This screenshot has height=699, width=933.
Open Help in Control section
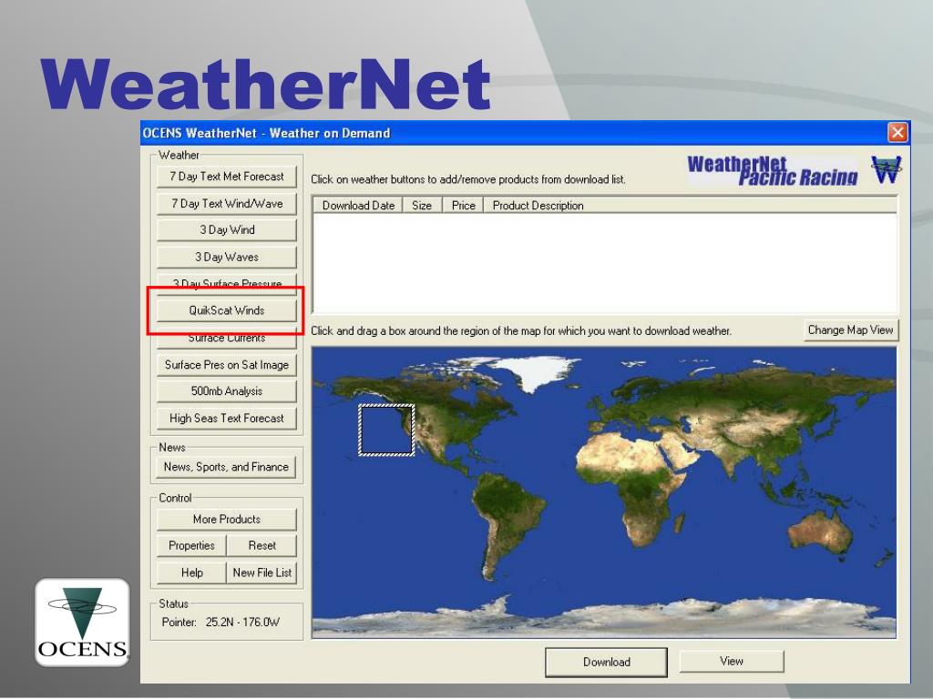pyautogui.click(x=191, y=572)
